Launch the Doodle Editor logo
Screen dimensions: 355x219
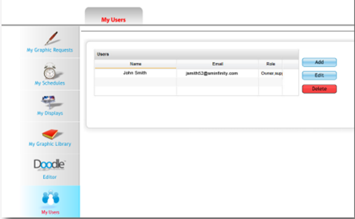50,165
